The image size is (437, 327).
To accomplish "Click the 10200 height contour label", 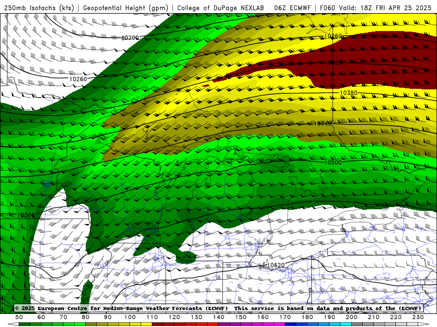I will [130, 38].
